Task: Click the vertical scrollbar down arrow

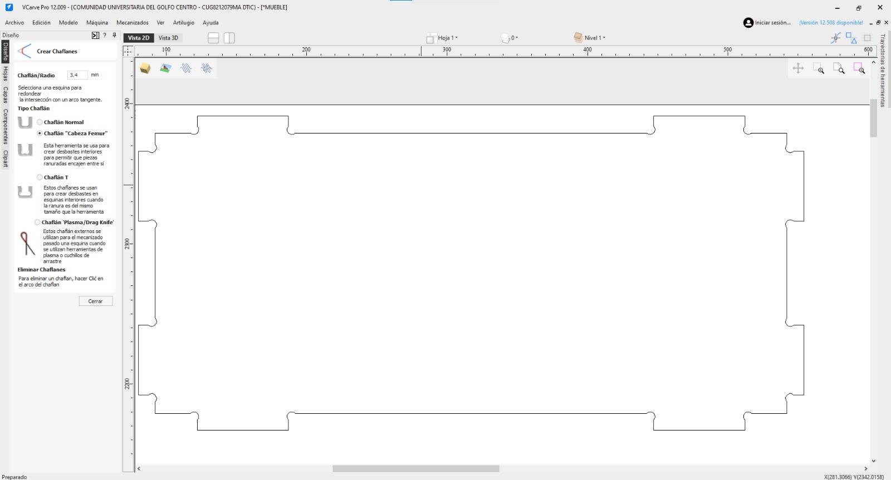Action: (874, 461)
